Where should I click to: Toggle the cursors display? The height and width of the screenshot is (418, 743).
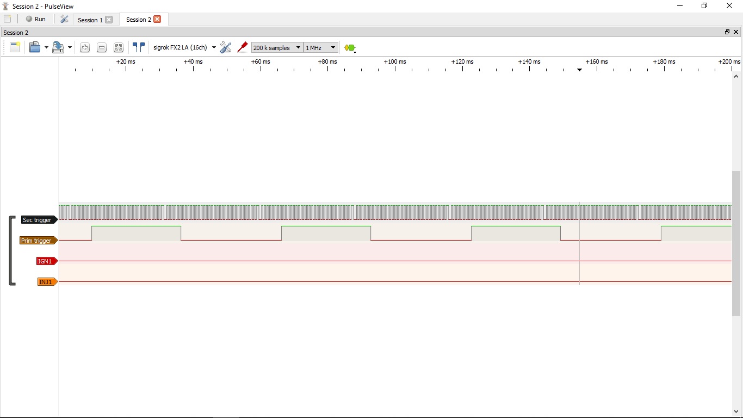point(139,47)
